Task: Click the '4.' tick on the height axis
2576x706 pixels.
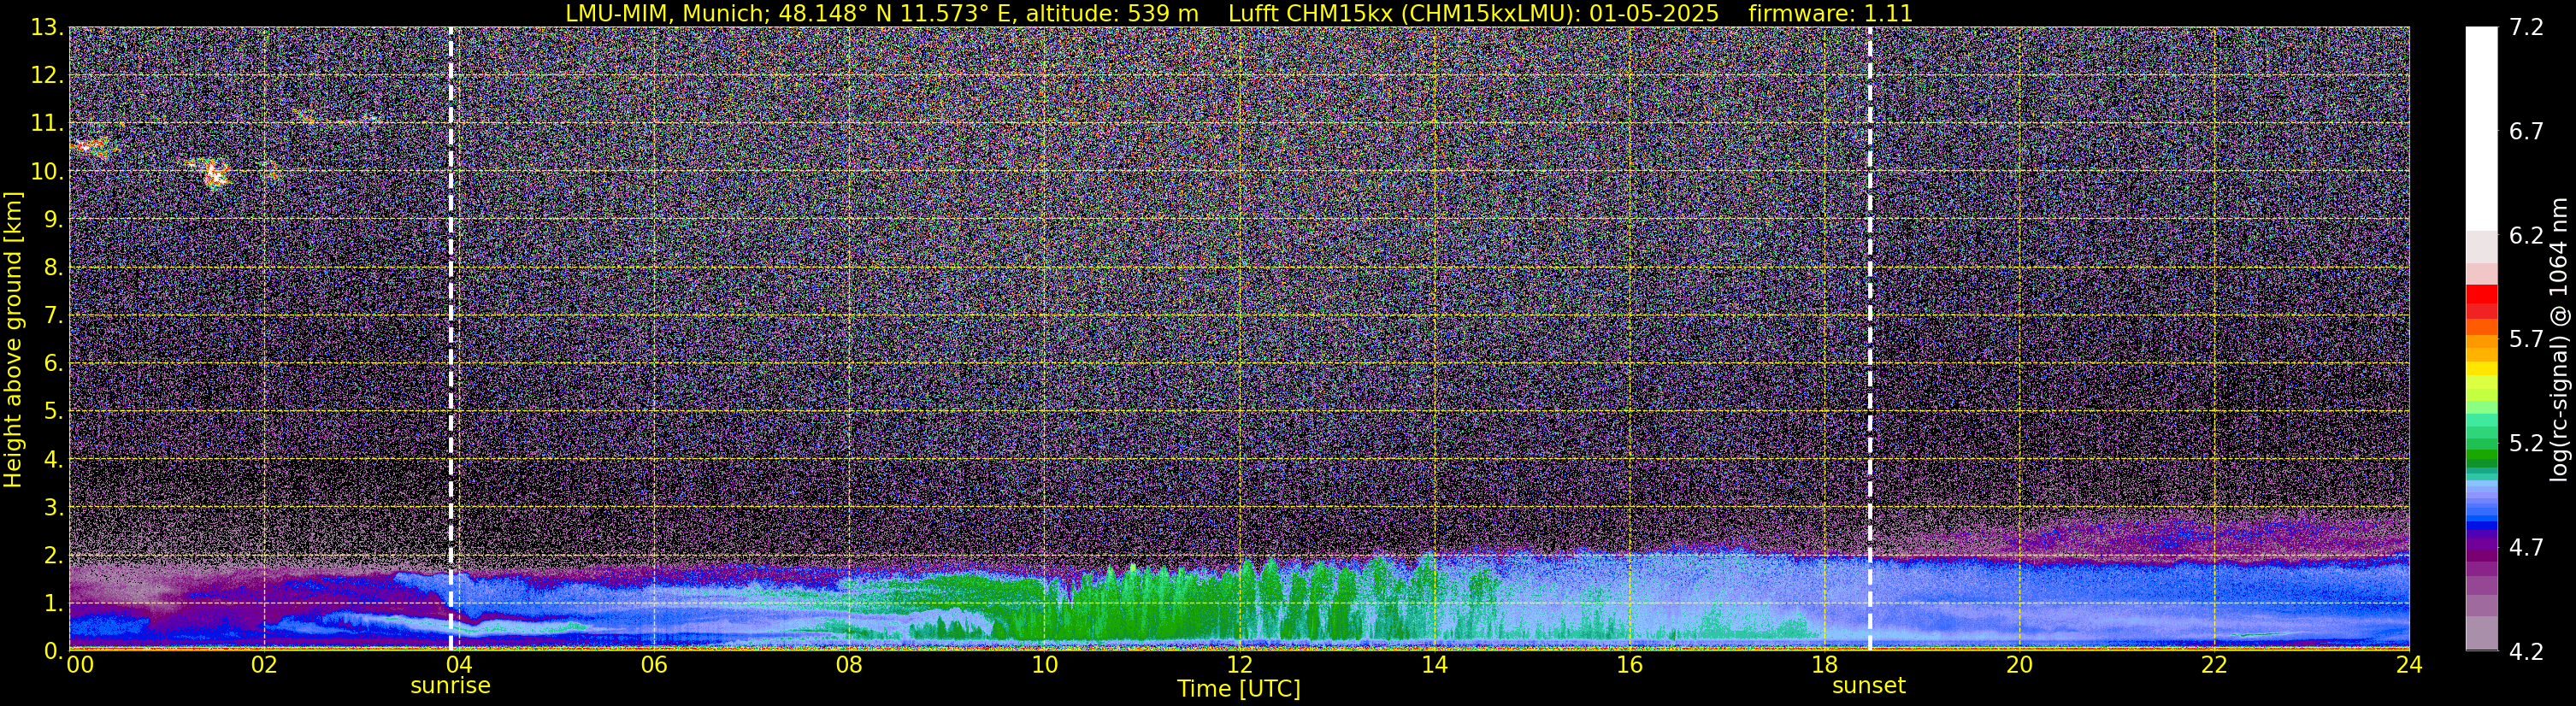Action: [53, 460]
